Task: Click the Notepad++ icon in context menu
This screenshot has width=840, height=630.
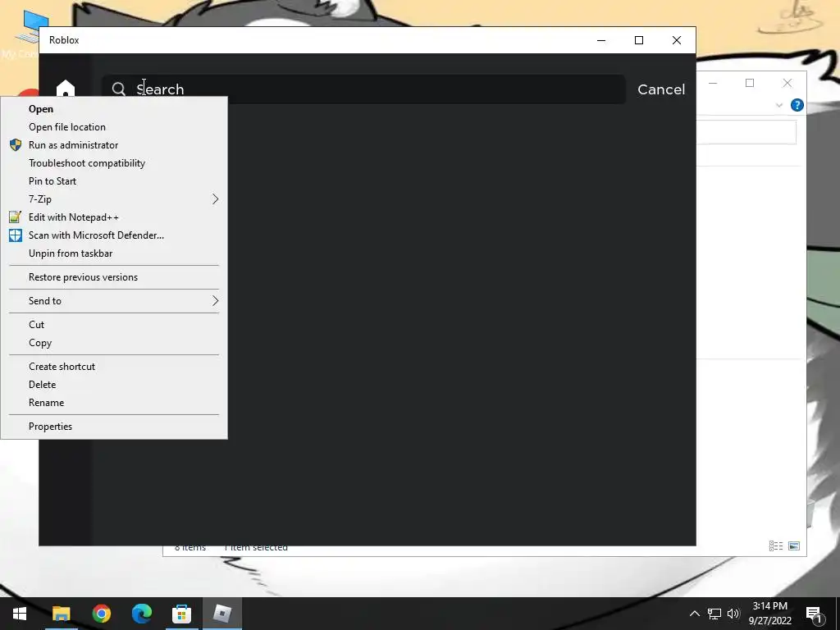Action: (x=16, y=217)
